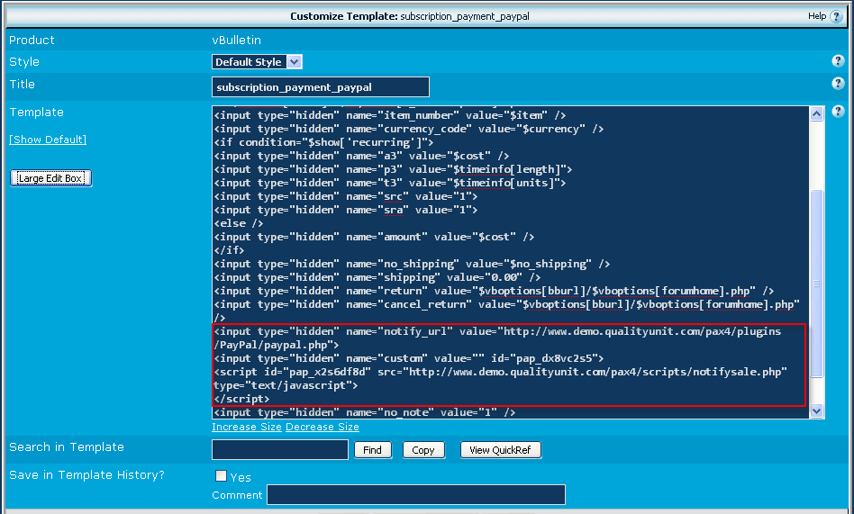Image resolution: width=854 pixels, height=514 pixels.
Task: Click the template textarea scrollbar thumb
Action: tap(816, 284)
